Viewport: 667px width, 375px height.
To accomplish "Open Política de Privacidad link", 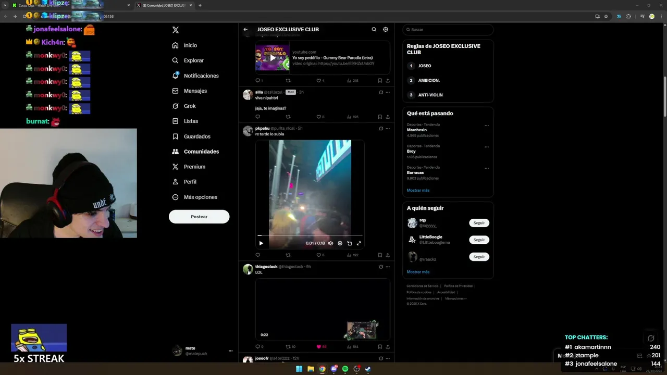I will [458, 286].
